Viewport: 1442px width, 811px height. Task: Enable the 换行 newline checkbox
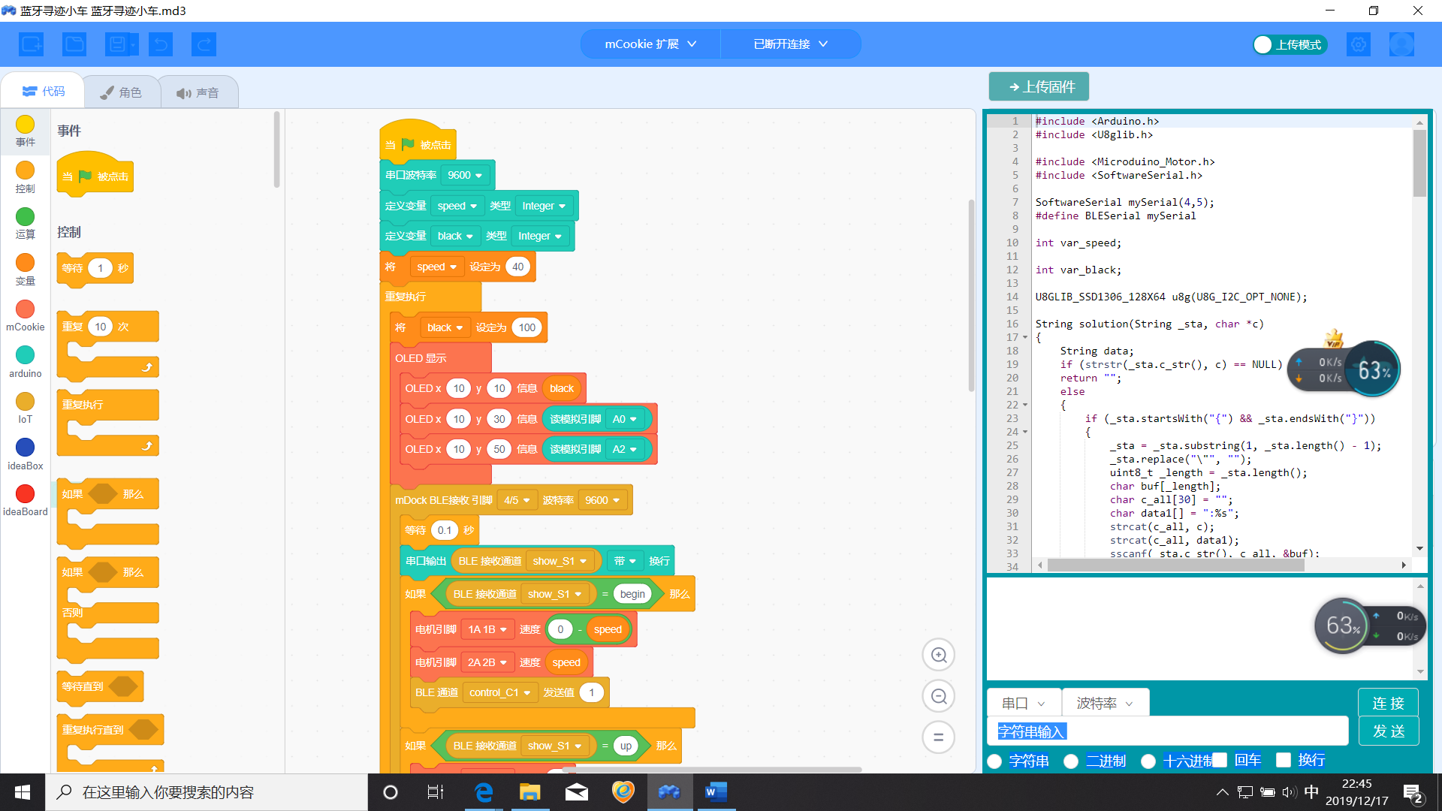1284,760
